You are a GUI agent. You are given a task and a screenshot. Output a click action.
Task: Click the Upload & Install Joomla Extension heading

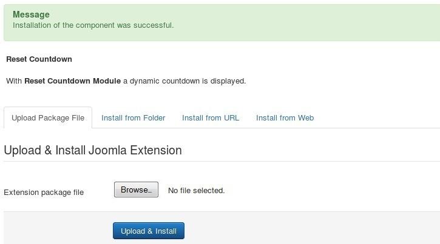pyautogui.click(x=93, y=150)
